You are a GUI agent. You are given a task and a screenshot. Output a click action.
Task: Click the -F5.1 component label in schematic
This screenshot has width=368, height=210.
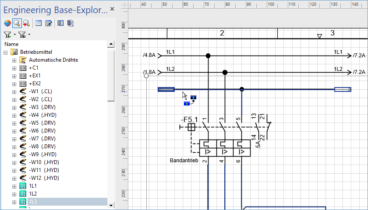[x=189, y=119]
